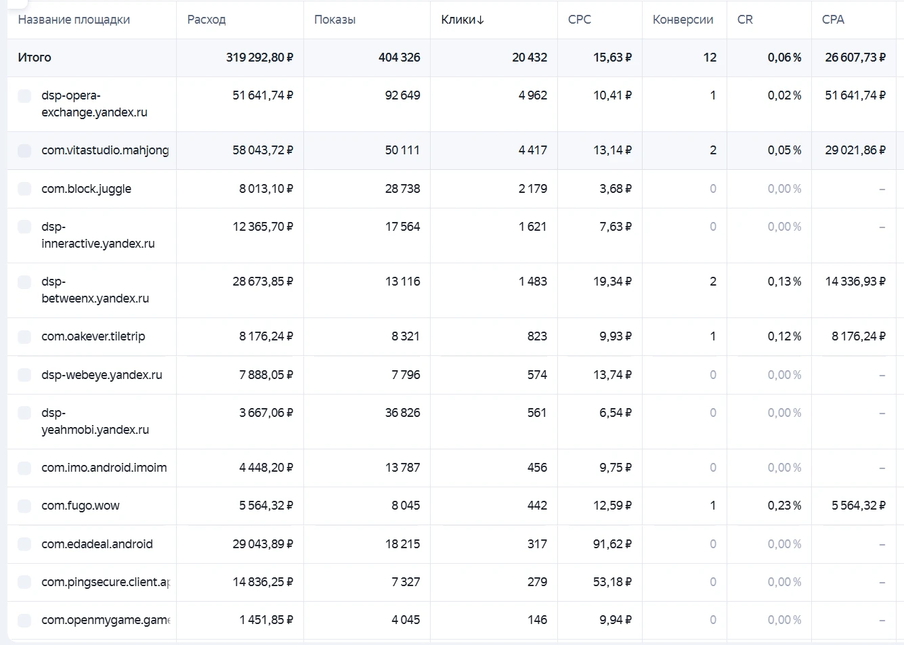The width and height of the screenshot is (904, 645).
Task: Click the Конверсии column header
Action: [x=683, y=20]
